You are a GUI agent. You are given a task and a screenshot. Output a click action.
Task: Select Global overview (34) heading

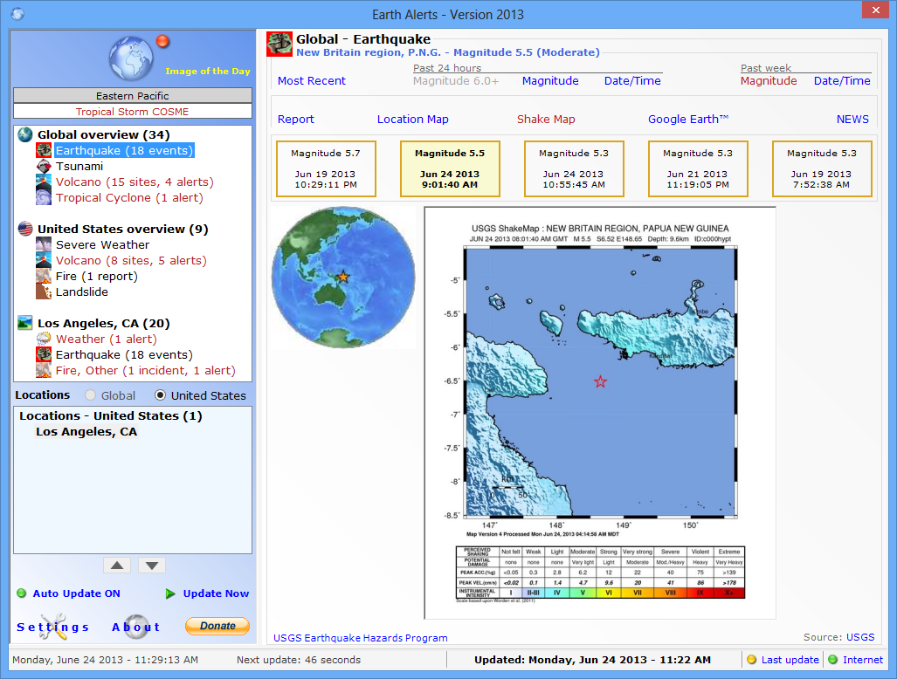[104, 135]
